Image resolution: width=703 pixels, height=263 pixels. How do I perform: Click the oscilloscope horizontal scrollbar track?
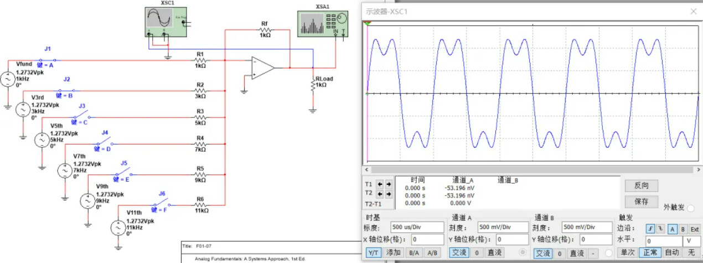(531, 169)
